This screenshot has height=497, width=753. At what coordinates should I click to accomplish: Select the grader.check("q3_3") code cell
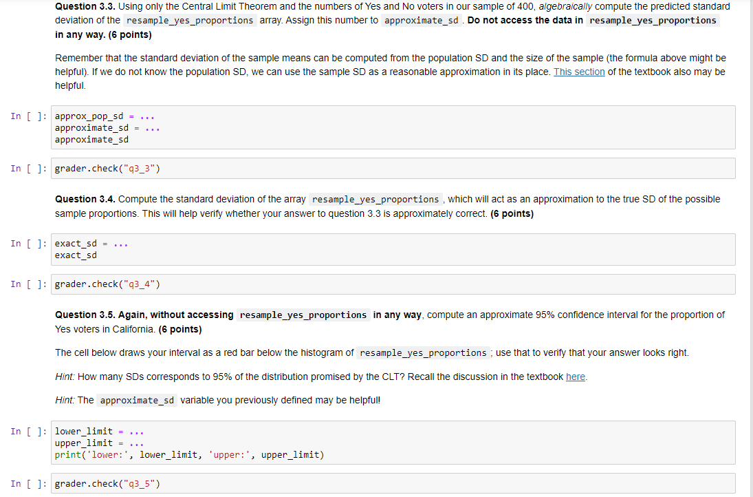click(393, 168)
